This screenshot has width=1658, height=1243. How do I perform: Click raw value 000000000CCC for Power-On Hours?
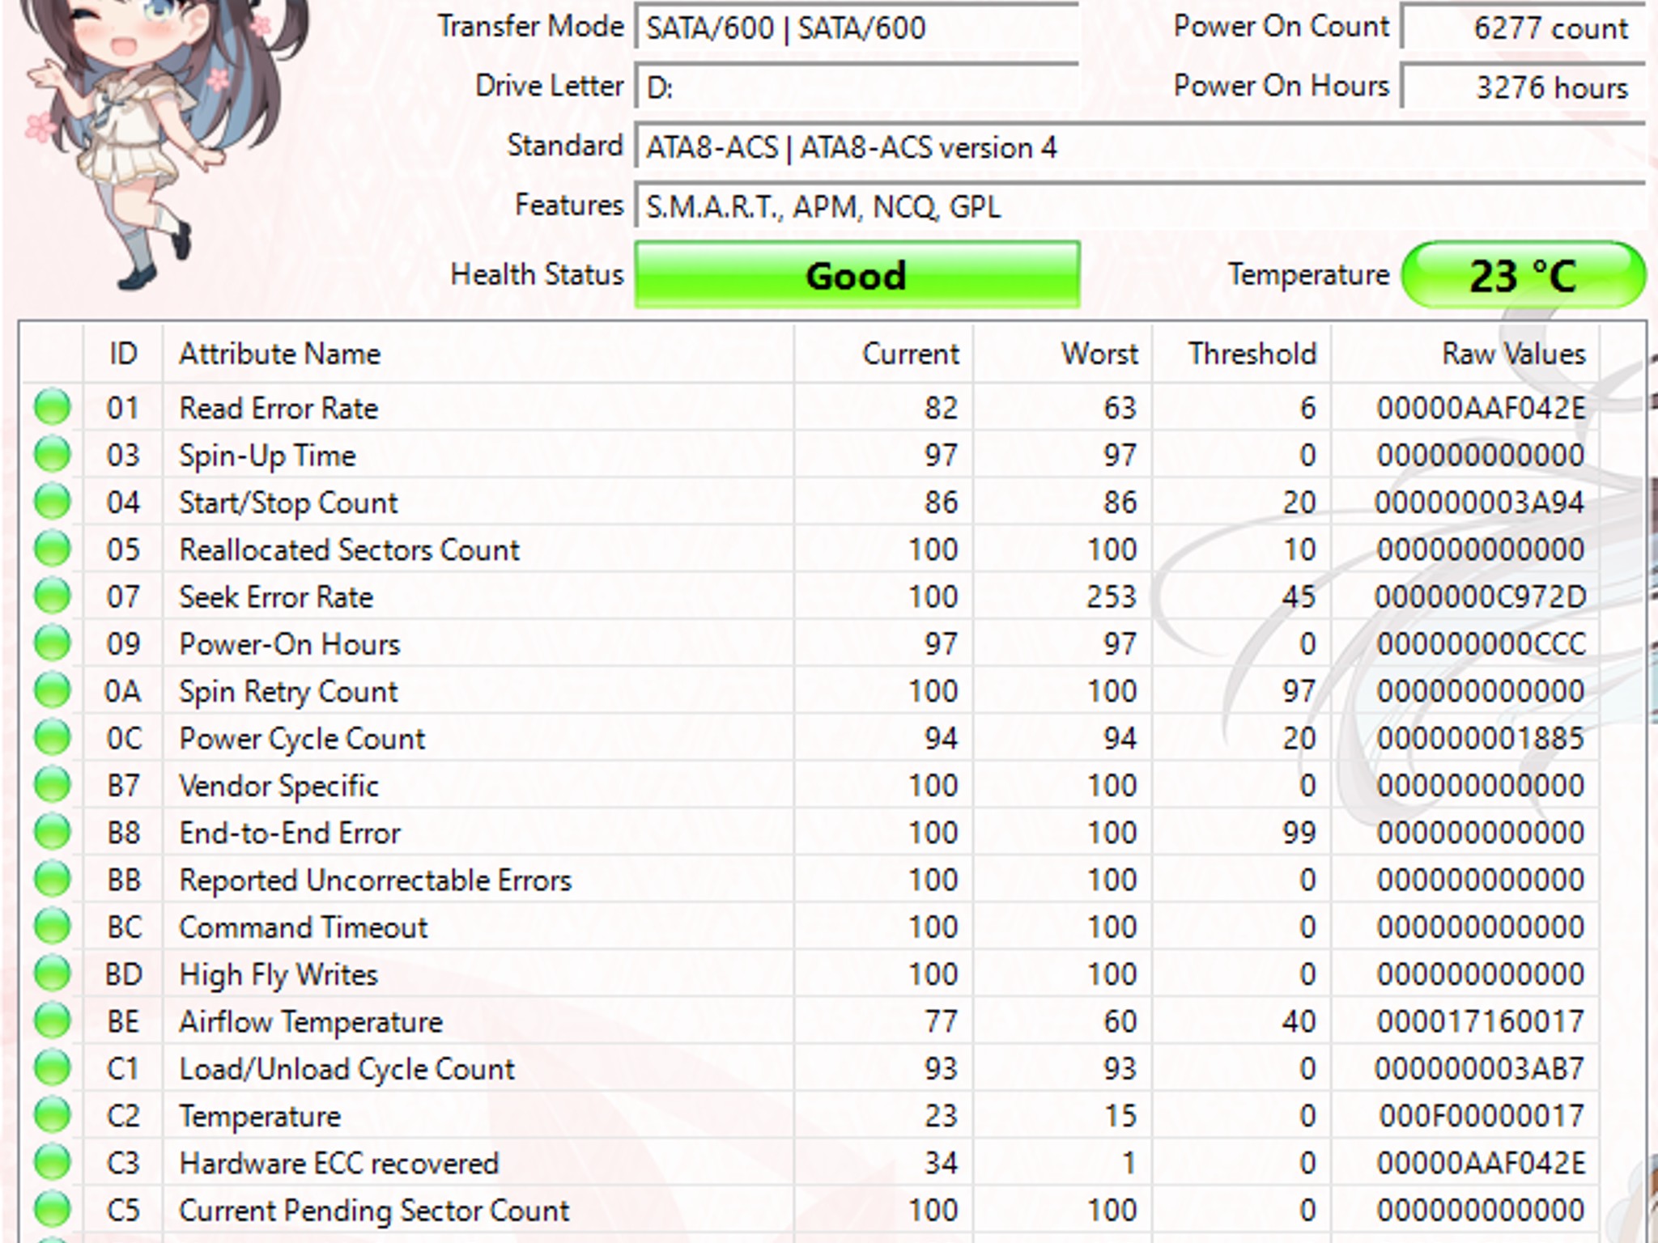click(1482, 644)
